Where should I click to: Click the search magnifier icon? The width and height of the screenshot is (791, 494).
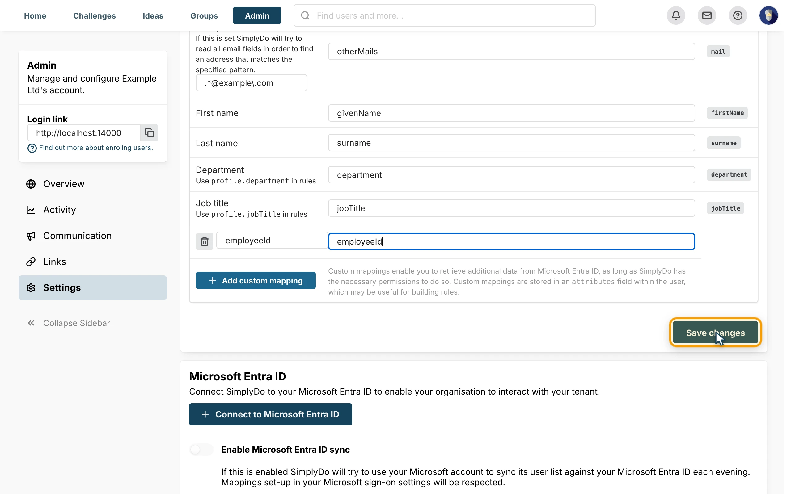(305, 15)
